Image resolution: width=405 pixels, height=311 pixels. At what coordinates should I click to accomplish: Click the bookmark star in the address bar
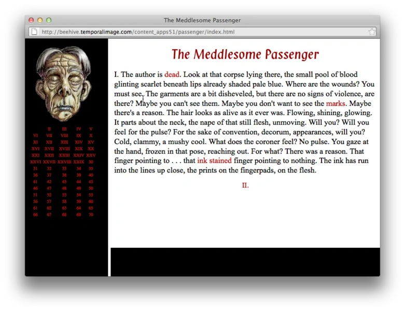click(372, 32)
